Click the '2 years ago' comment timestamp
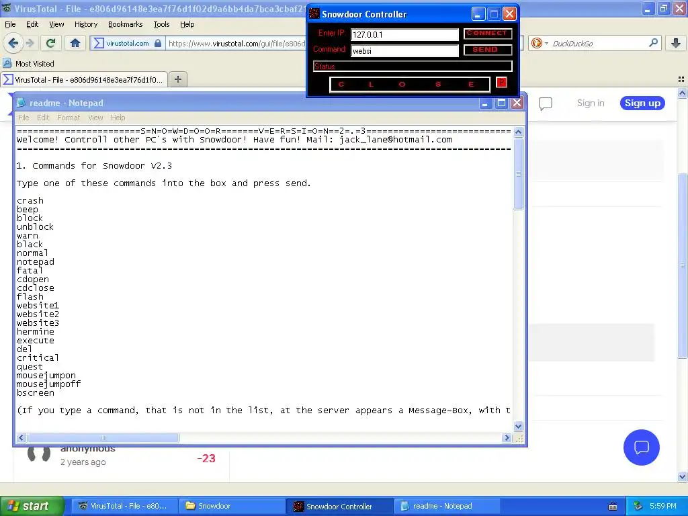The height and width of the screenshot is (516, 688). click(x=83, y=462)
